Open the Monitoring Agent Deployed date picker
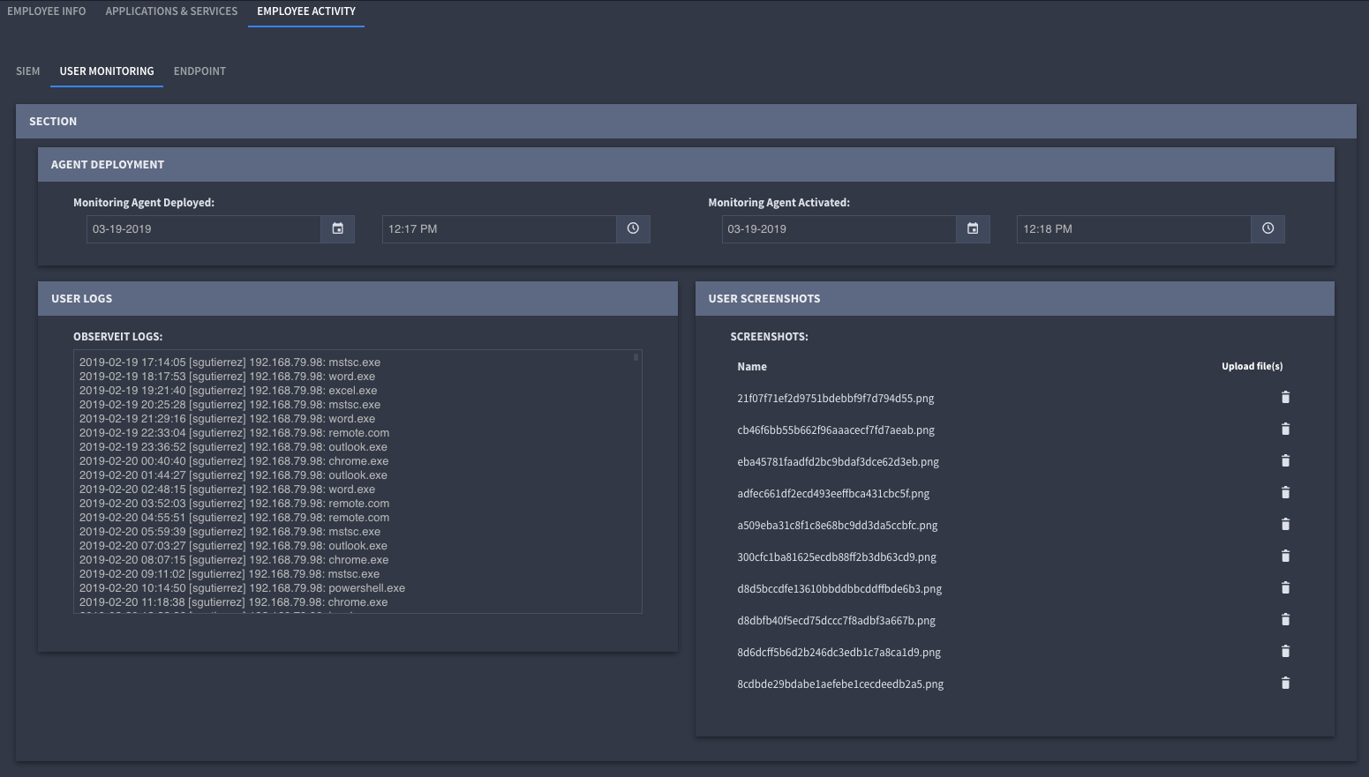 click(337, 228)
